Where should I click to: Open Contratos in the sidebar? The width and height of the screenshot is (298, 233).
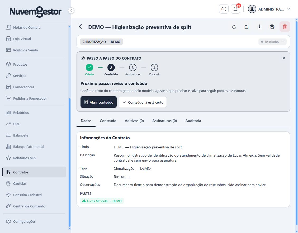(34, 172)
